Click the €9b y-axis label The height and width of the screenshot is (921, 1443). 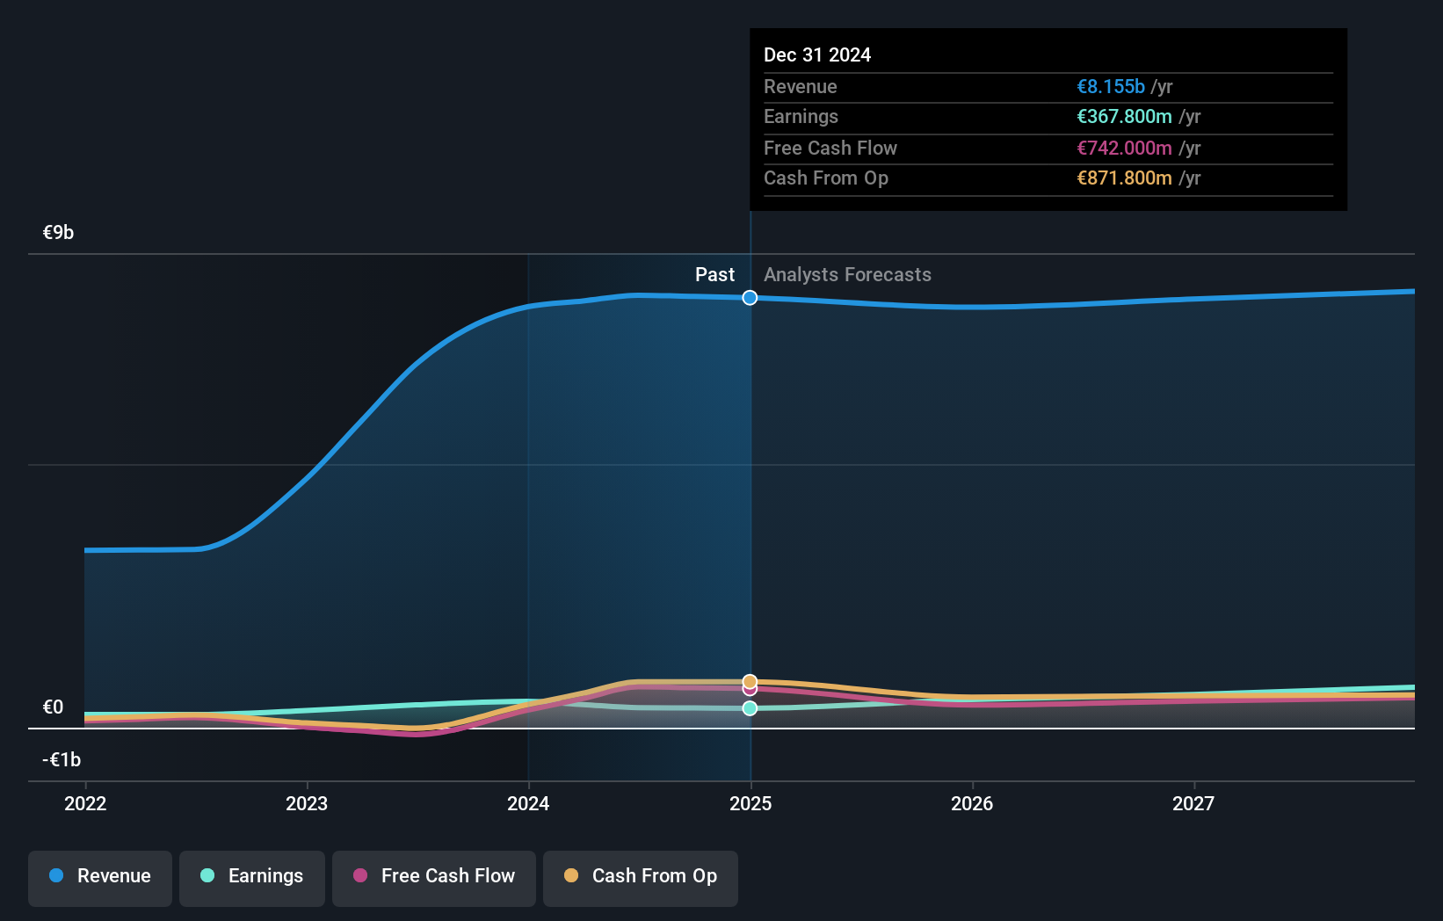[59, 232]
